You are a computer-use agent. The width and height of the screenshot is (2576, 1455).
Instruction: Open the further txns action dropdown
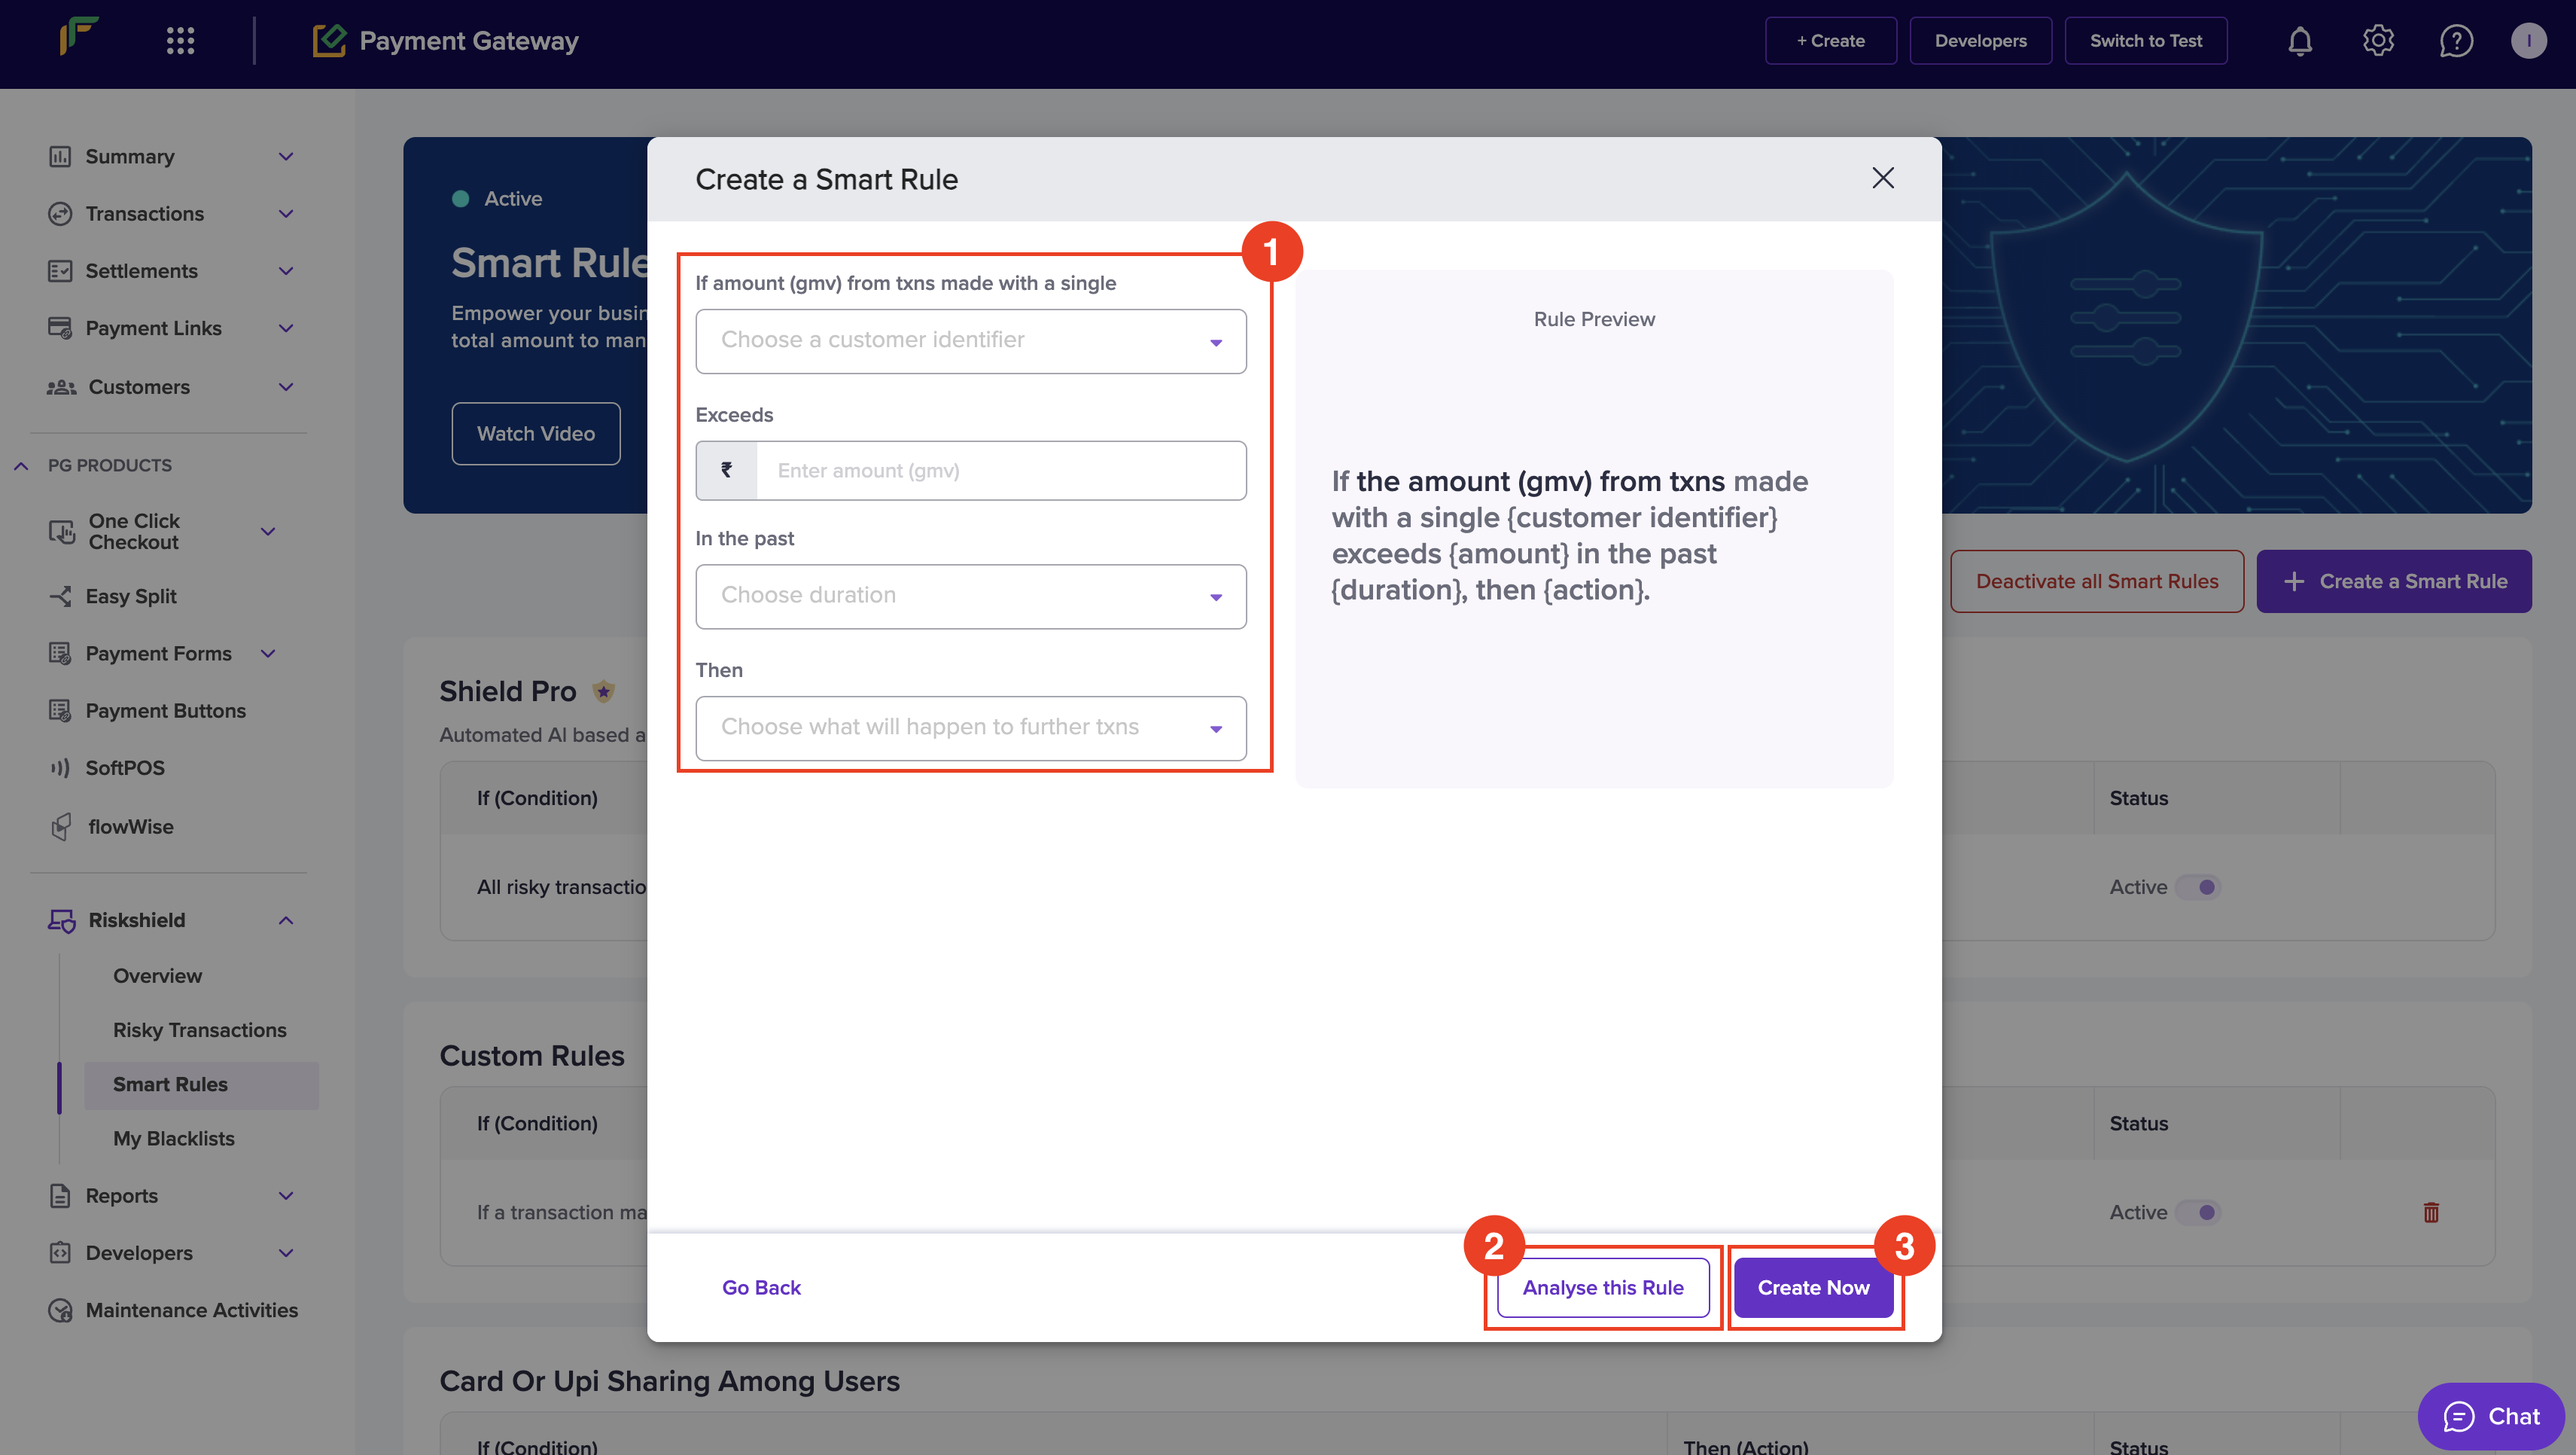(x=970, y=728)
